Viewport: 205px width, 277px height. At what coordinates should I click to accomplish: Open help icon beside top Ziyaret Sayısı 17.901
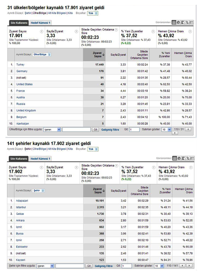(42, 31)
